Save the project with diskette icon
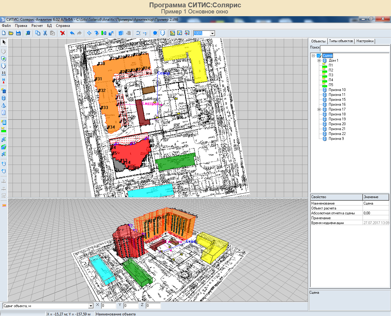Viewport: 391px width, 316px height. [x=18, y=33]
